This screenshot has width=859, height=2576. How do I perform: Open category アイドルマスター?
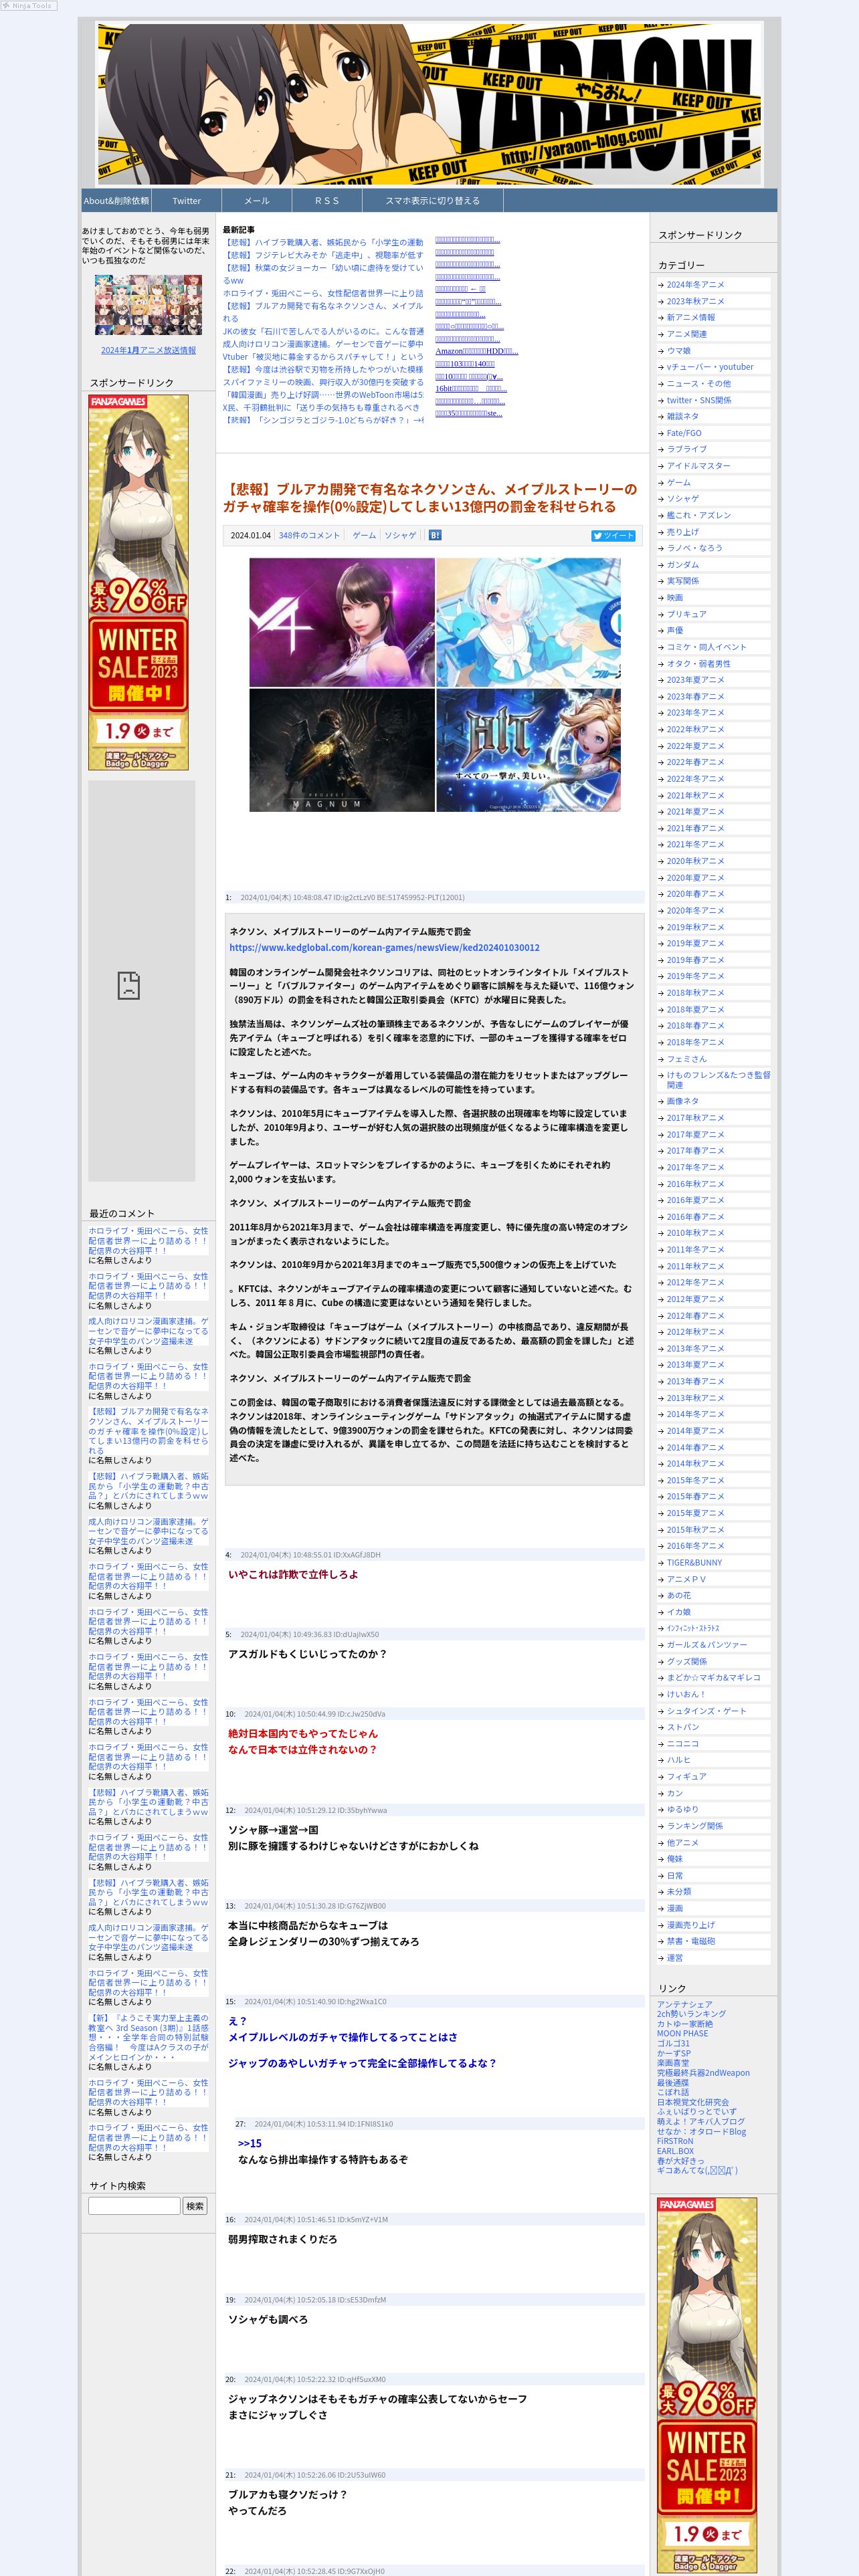[x=699, y=465]
